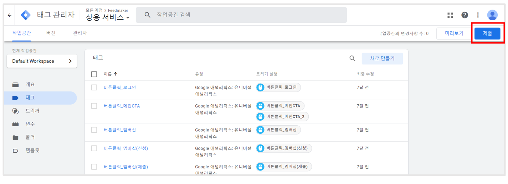This screenshot has width=508, height=184.
Task: Check the box for 버튼클릭_멤버십 tag
Action: (94, 130)
